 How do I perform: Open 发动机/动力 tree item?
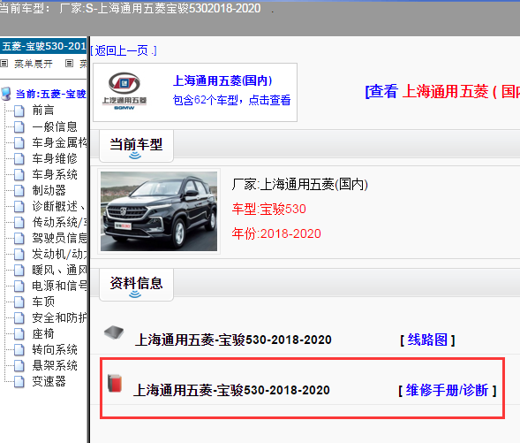(59, 254)
